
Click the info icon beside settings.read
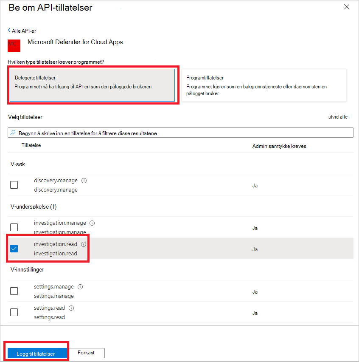[71, 308]
